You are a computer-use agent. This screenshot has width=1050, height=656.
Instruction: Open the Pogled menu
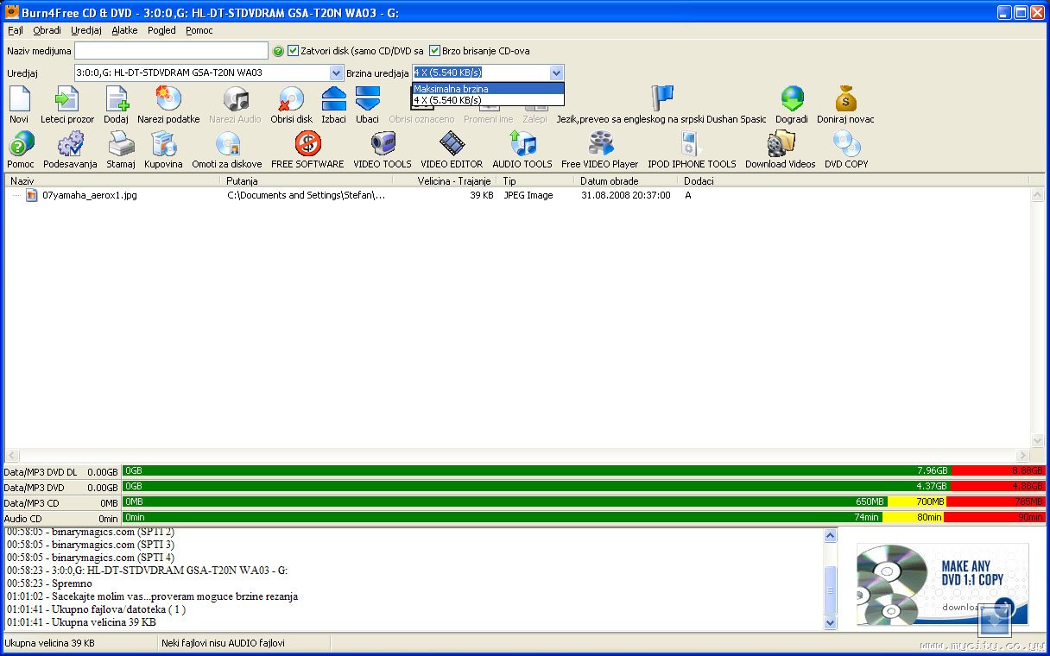point(161,30)
